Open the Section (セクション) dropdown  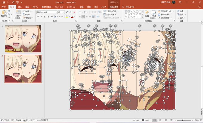28,18
